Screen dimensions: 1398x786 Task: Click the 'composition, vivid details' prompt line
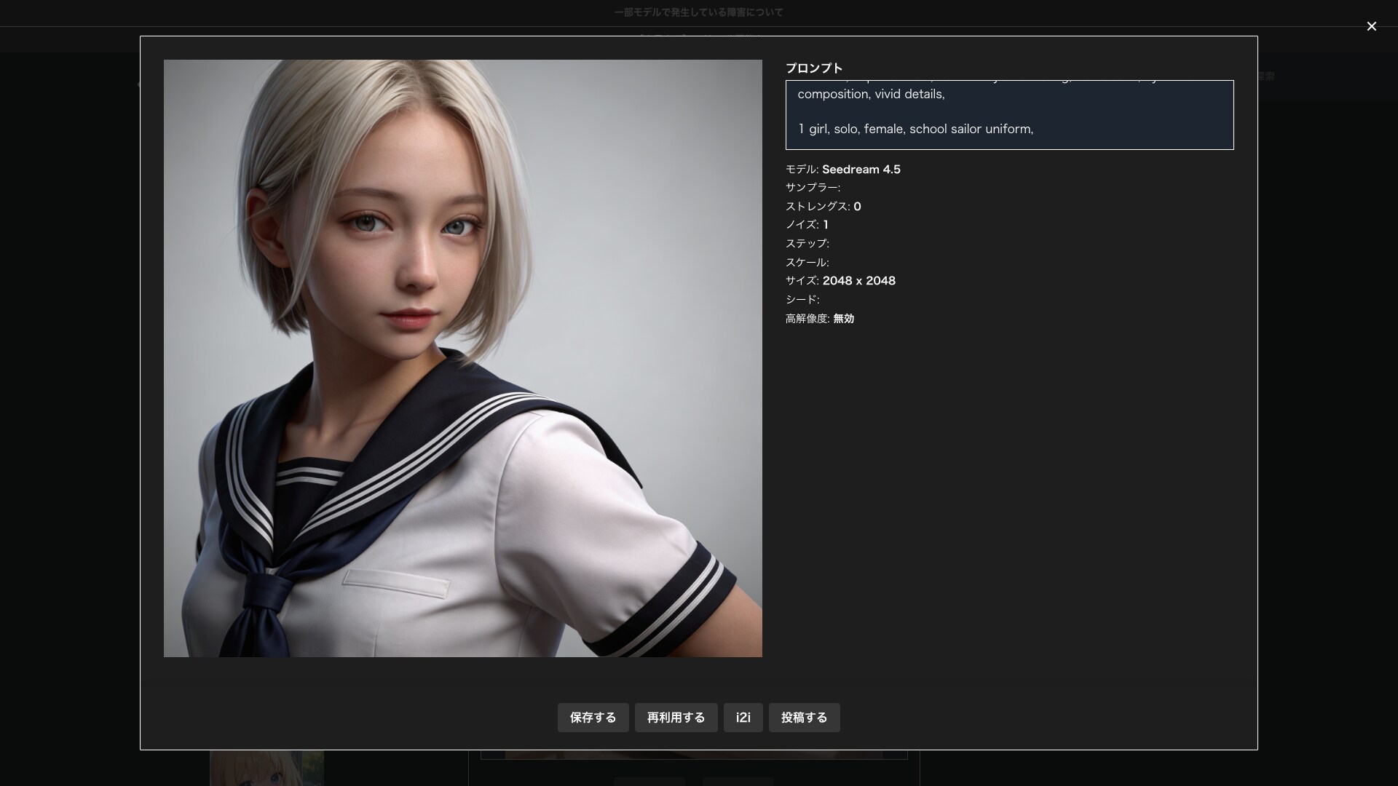[871, 94]
